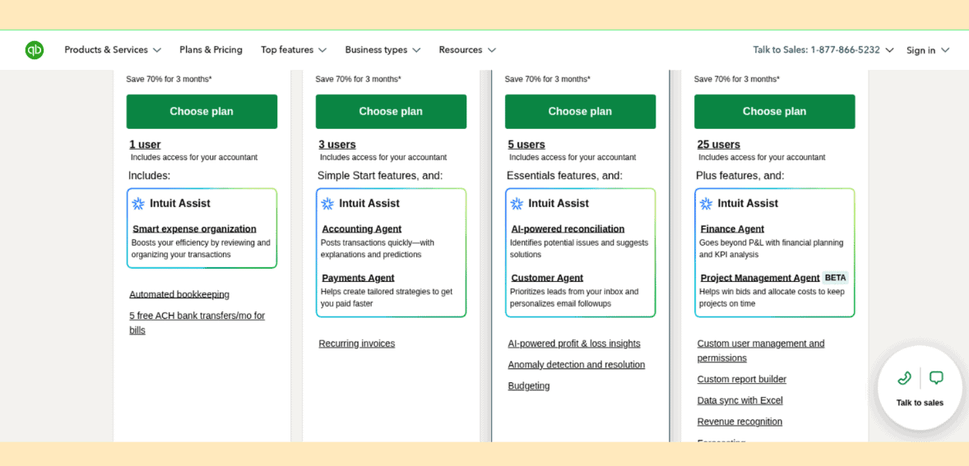Click AI-powered profit & loss insights link
Viewport: 969px width, 466px height.
574,344
